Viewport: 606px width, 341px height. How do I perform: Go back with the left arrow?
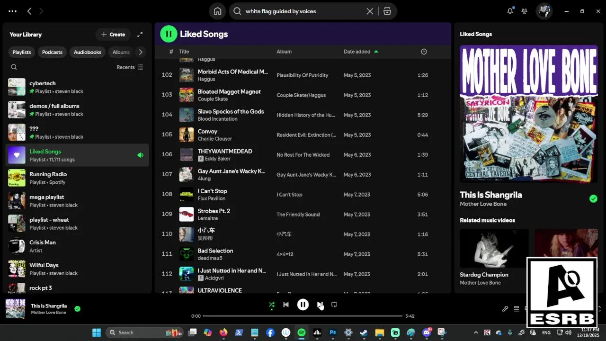(29, 11)
